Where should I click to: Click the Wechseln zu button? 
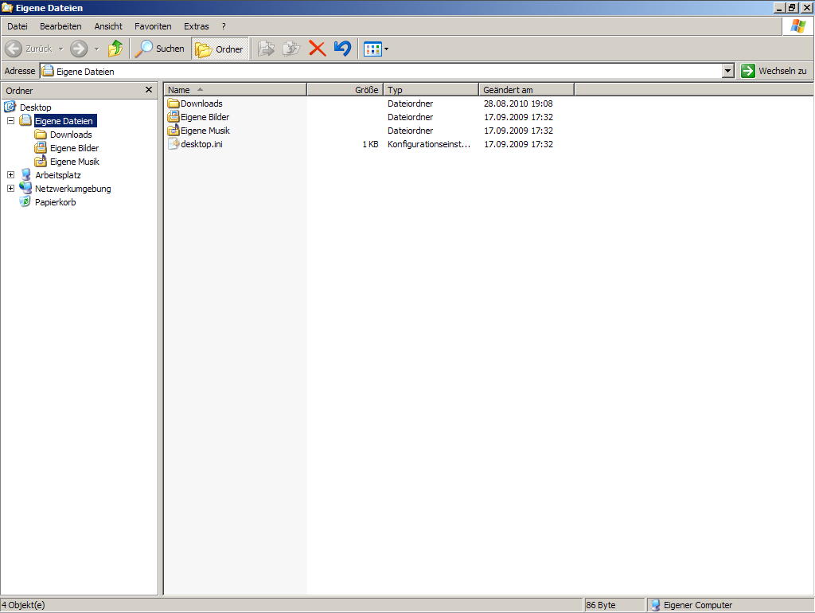[x=774, y=71]
